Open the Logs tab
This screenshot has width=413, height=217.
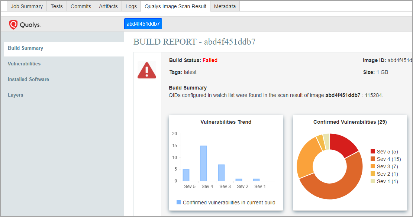pyautogui.click(x=131, y=6)
